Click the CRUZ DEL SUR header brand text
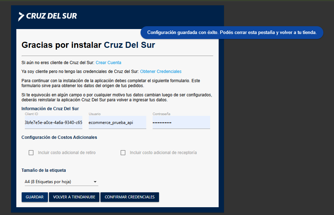 tap(51, 16)
